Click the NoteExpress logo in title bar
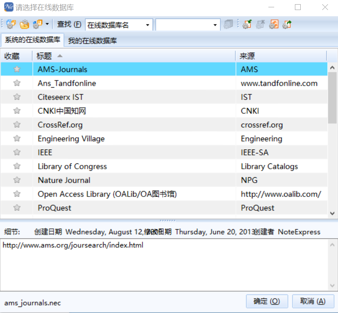The image size is (338, 313). (x=8, y=7)
